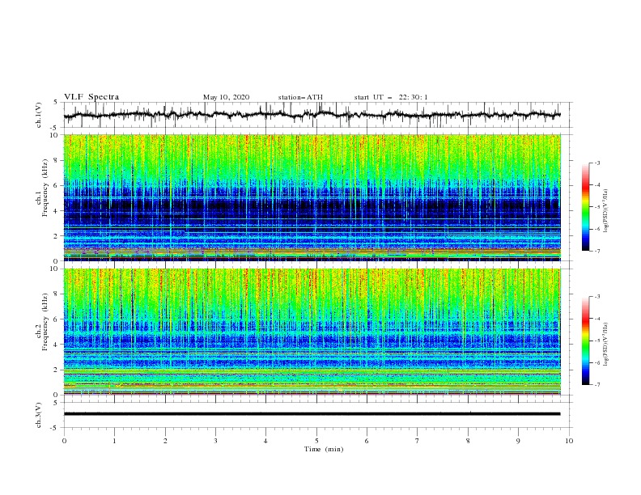Click the ch.1 color bar log(PSD) label
Viewport: 641px width, 495px height.
tap(606, 211)
